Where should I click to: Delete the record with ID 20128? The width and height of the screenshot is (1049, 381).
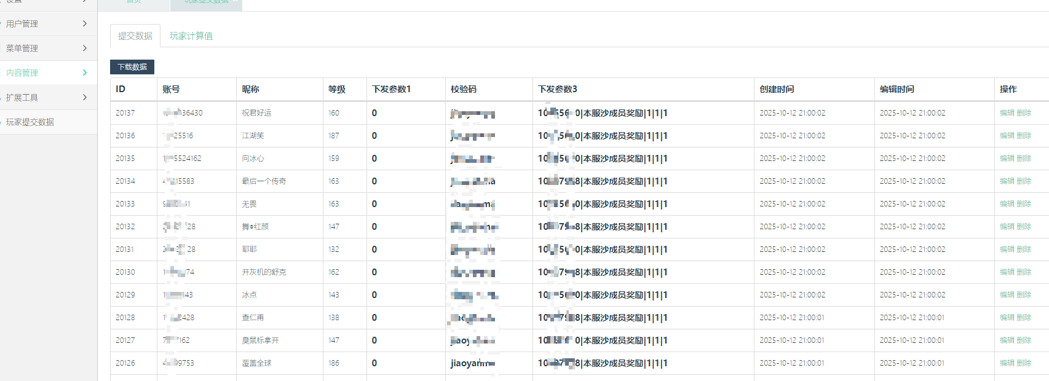tap(1024, 318)
